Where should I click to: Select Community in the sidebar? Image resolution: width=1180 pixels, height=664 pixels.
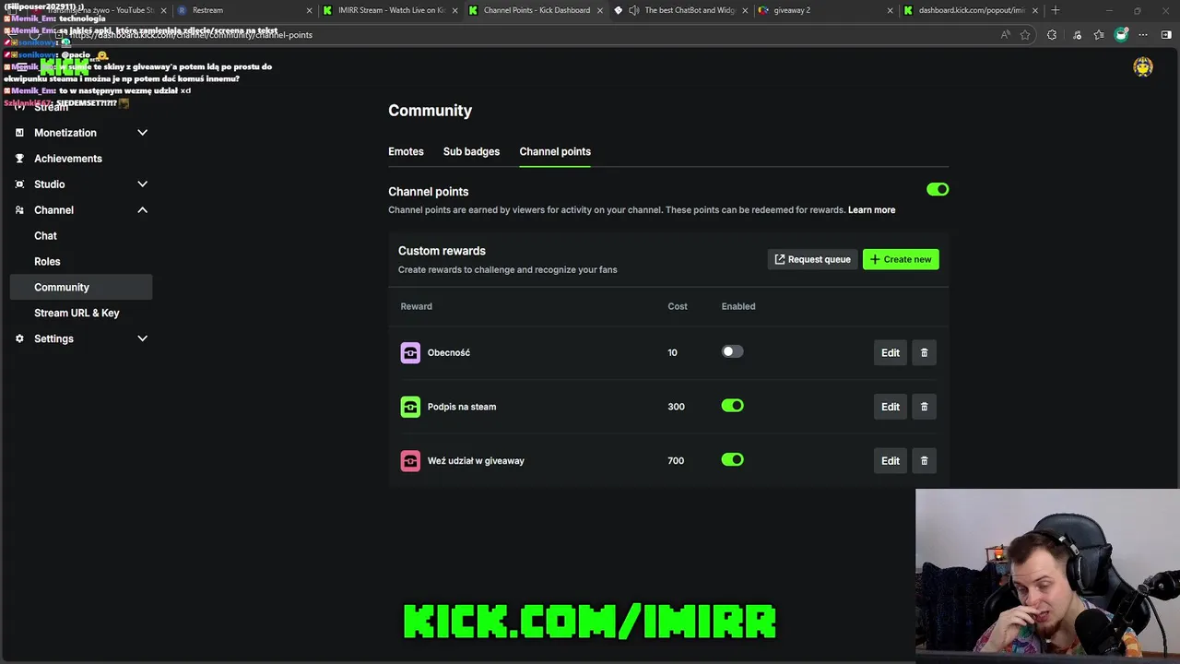pyautogui.click(x=80, y=288)
